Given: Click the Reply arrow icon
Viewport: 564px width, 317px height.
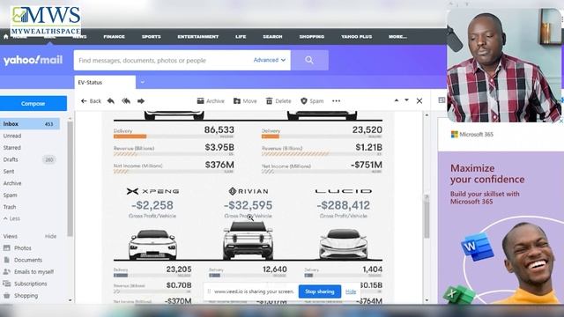Looking at the screenshot, I should 111,101.
